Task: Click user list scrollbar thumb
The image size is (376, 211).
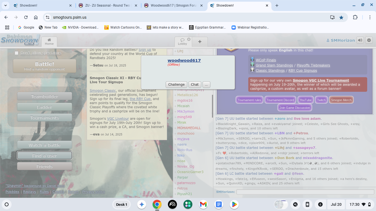Action: (x=212, y=106)
